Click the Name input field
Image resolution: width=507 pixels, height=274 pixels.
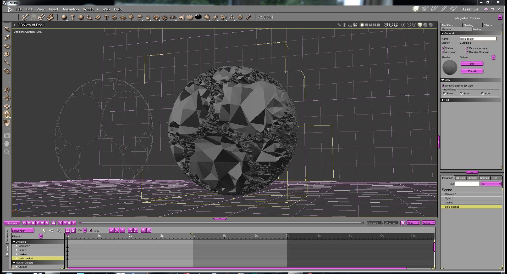coord(478,39)
